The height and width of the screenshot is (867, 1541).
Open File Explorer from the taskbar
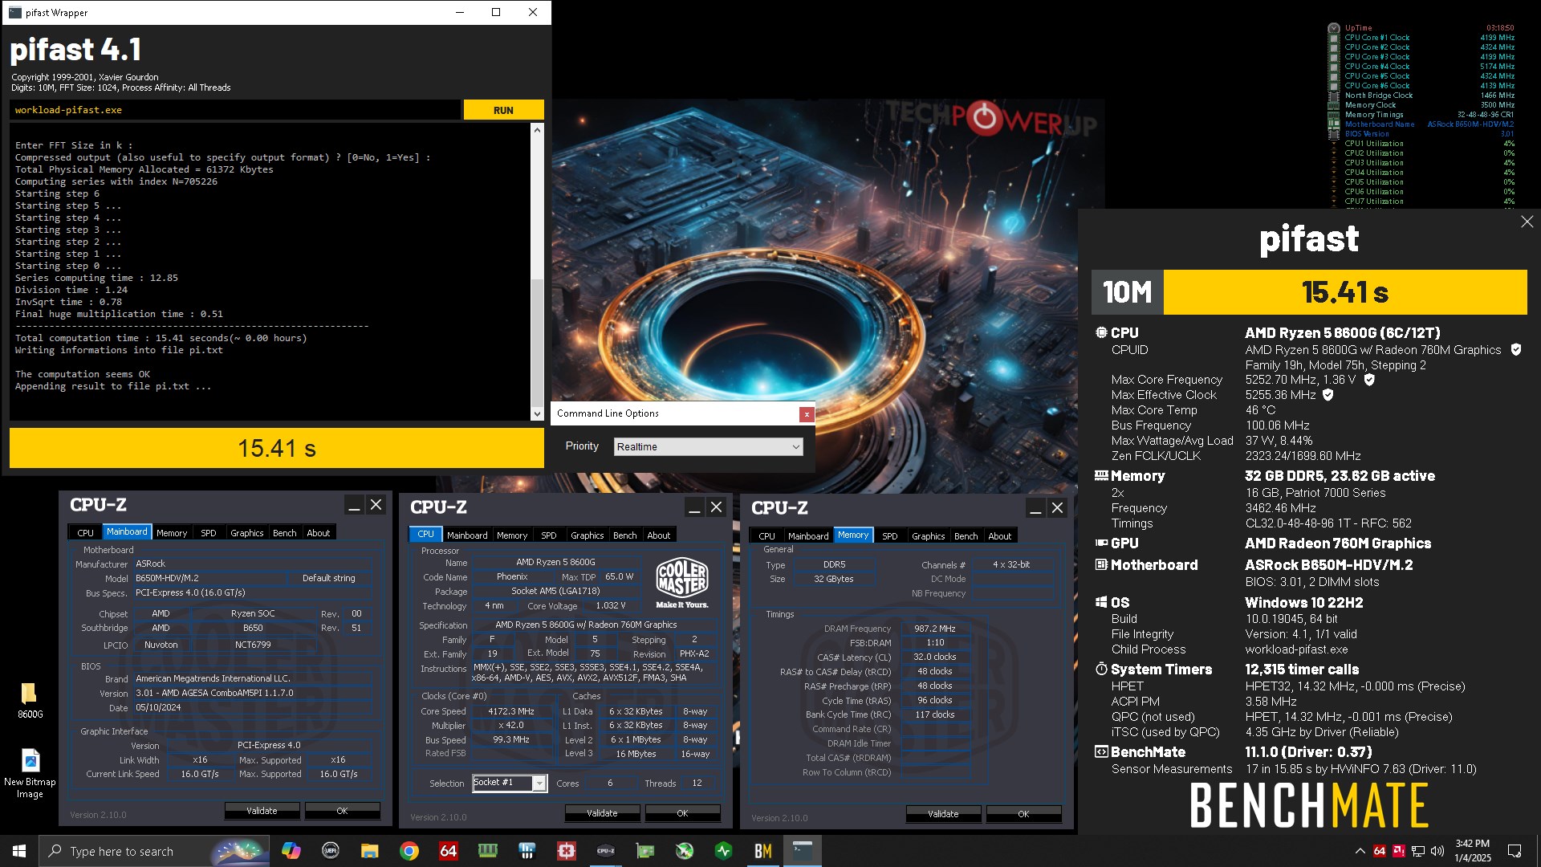click(369, 851)
